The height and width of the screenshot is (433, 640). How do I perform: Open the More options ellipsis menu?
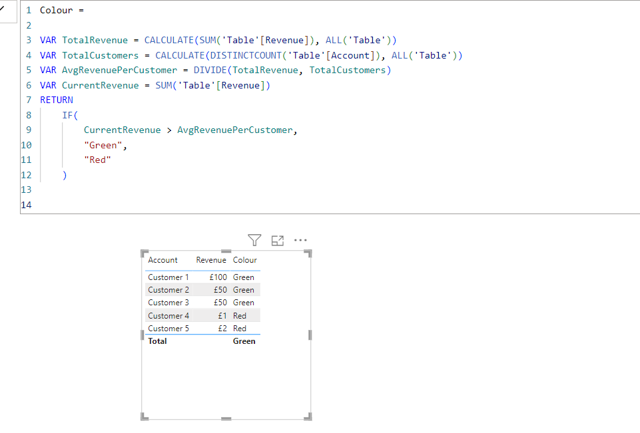[300, 240]
